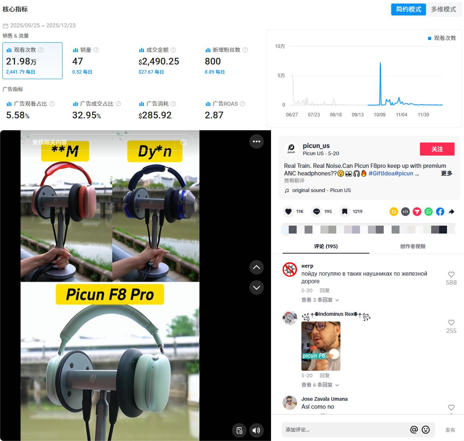Like the video with the heart icon
Viewport: 464px width, 441px height.
pos(288,211)
